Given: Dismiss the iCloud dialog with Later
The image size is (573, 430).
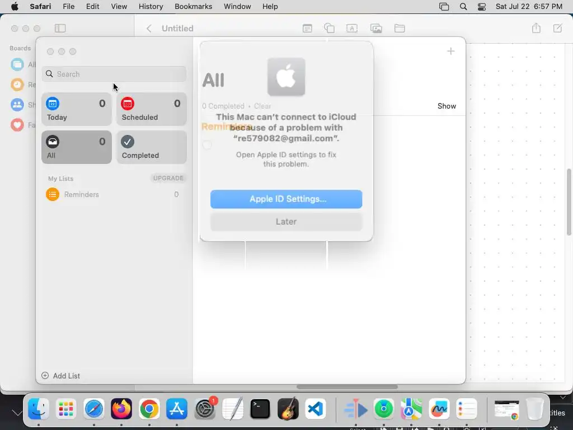Looking at the screenshot, I should (286, 222).
